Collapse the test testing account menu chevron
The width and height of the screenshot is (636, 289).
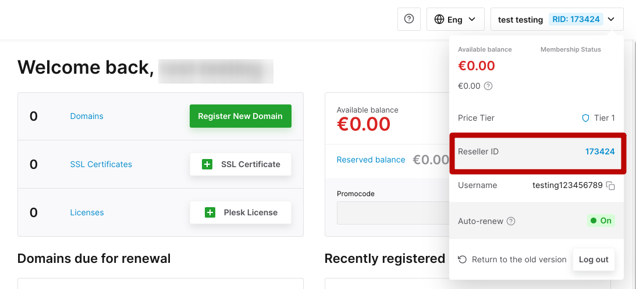coord(612,19)
